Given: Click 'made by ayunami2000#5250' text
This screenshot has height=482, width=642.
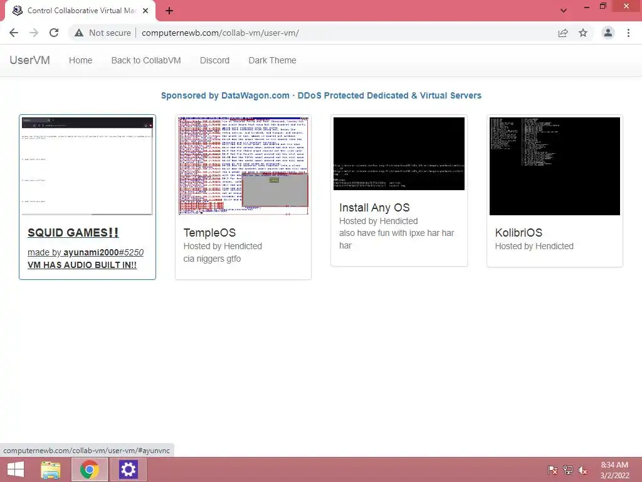Looking at the screenshot, I should click(85, 252).
